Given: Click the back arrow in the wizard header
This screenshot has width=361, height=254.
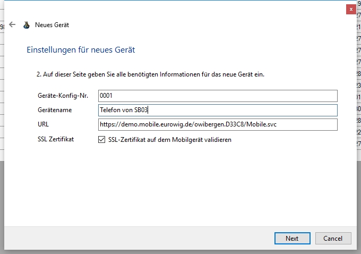Looking at the screenshot, I should [12, 24].
